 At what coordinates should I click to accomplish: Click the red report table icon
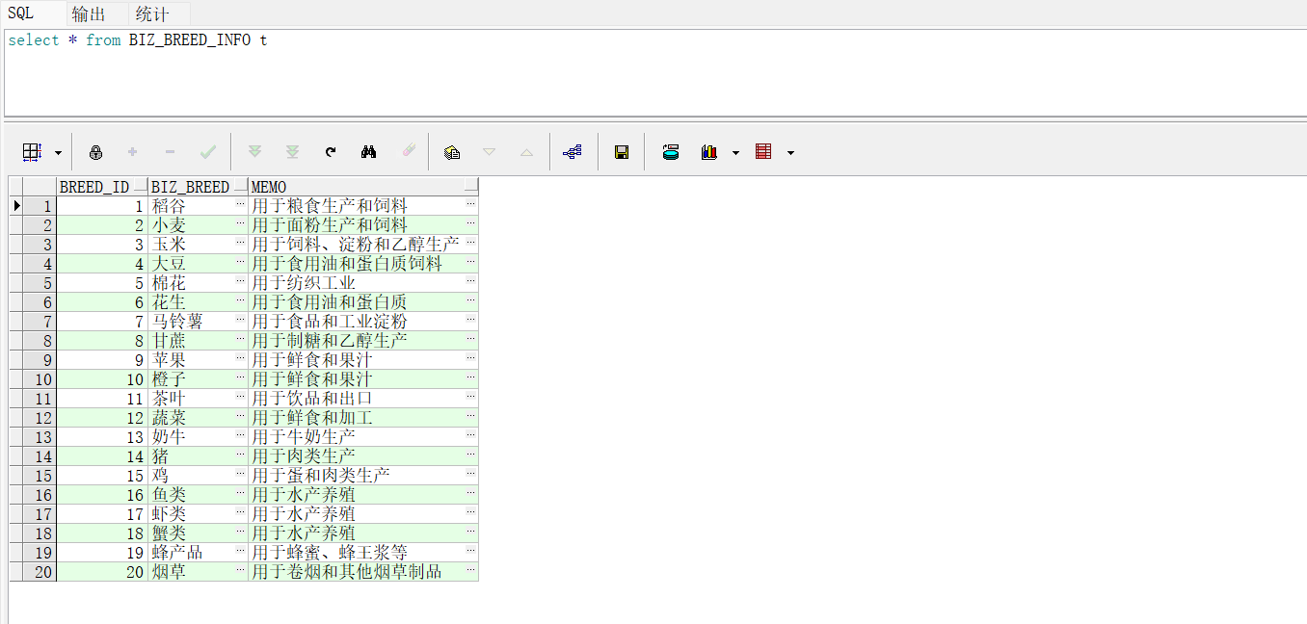[763, 152]
